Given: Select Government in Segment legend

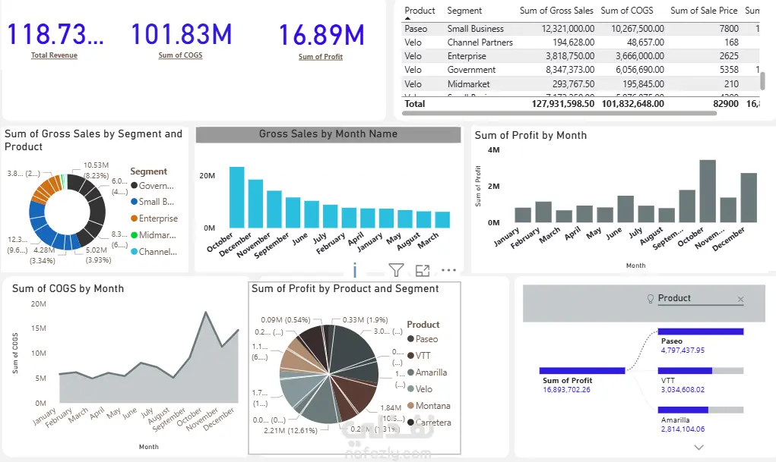Looking at the screenshot, I should 153,186.
